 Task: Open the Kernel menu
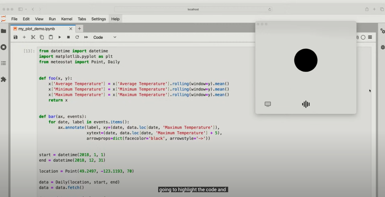pos(67,19)
